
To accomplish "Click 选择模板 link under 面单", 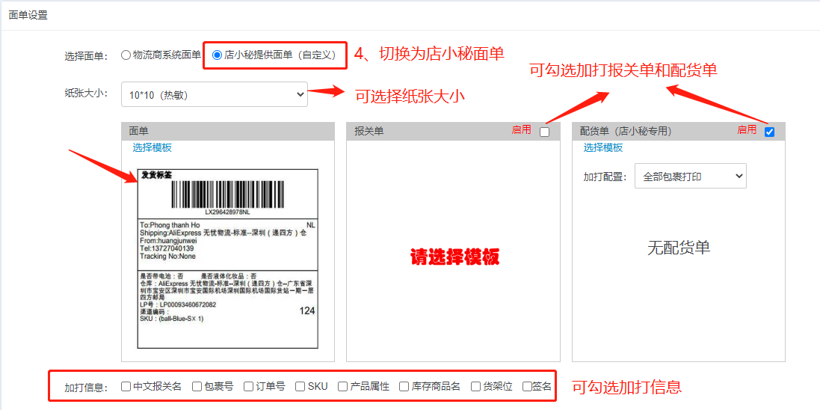I will [152, 147].
